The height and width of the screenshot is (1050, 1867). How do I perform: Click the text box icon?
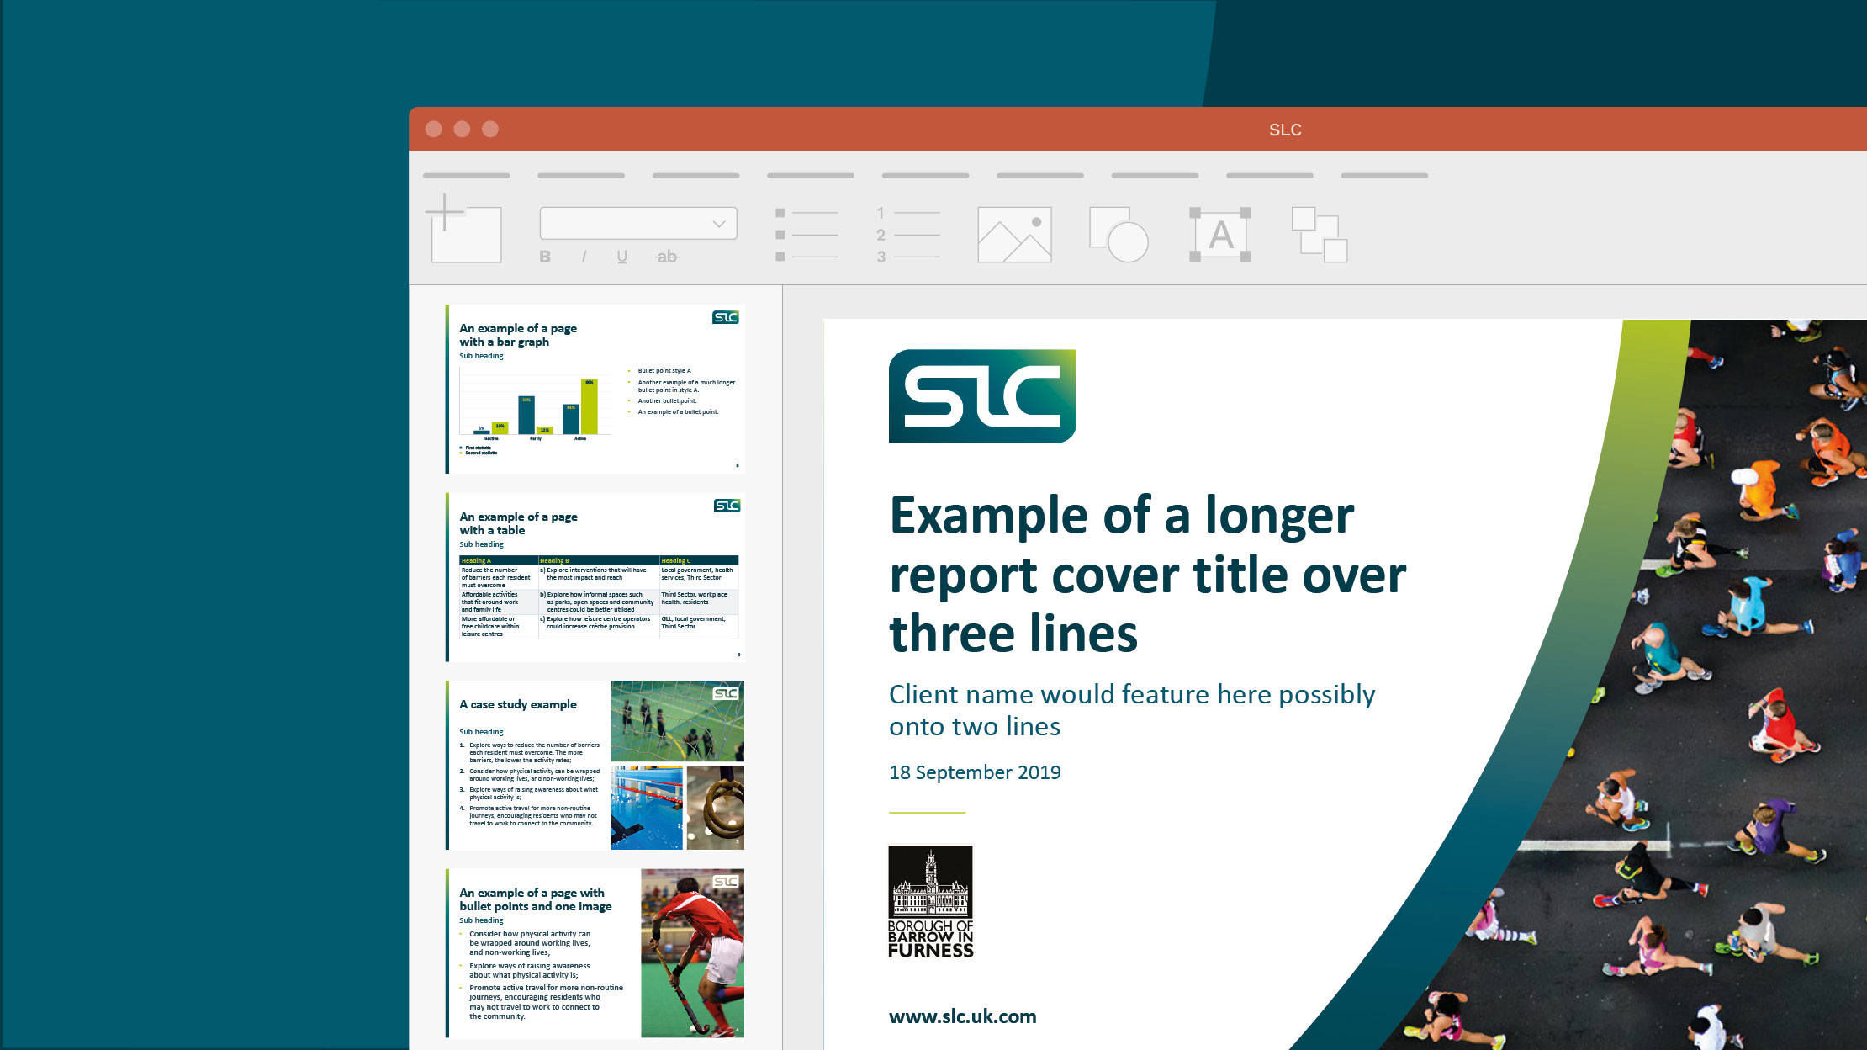click(x=1220, y=235)
